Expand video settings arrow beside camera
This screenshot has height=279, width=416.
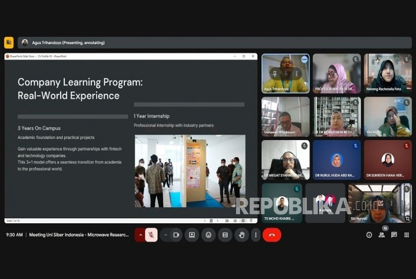click(x=165, y=235)
